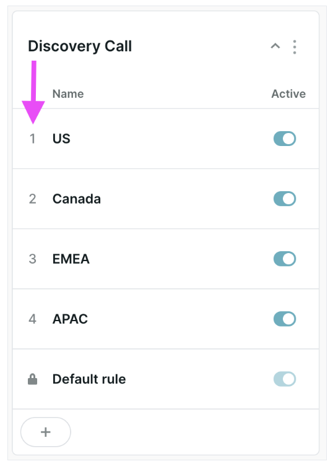Toggle the US rule active switch
Screen dimensions: 333x469
click(285, 139)
